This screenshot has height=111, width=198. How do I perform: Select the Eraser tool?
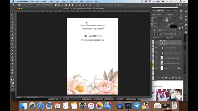click(12, 44)
